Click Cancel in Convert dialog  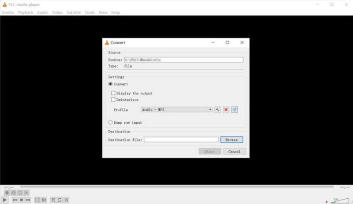(234, 151)
